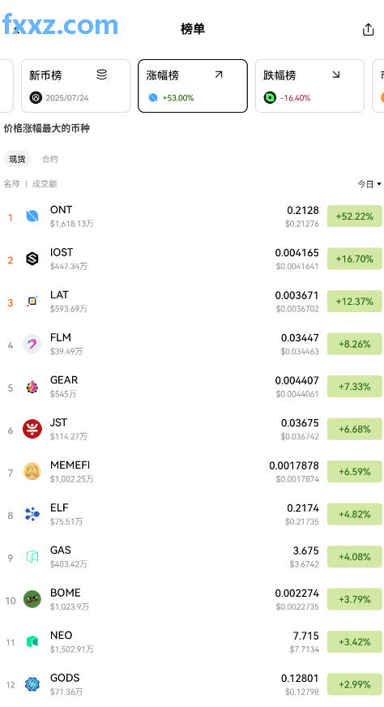Open the 新币榜 tab card
The width and height of the screenshot is (384, 707).
[75, 86]
